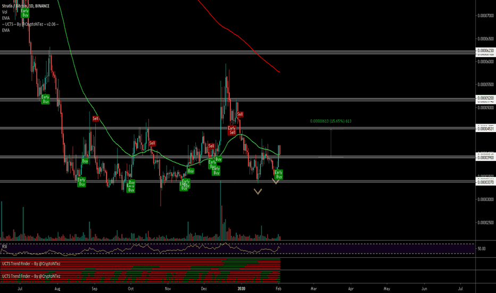Click the Early Buy marker beside the Vol label

pos(25,13)
